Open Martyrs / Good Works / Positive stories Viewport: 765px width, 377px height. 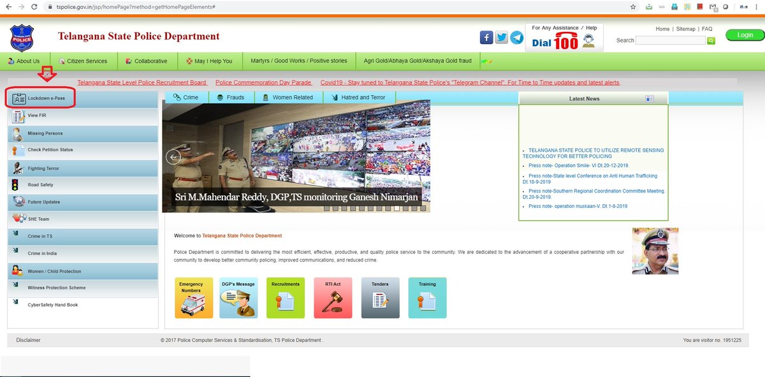[x=300, y=61]
